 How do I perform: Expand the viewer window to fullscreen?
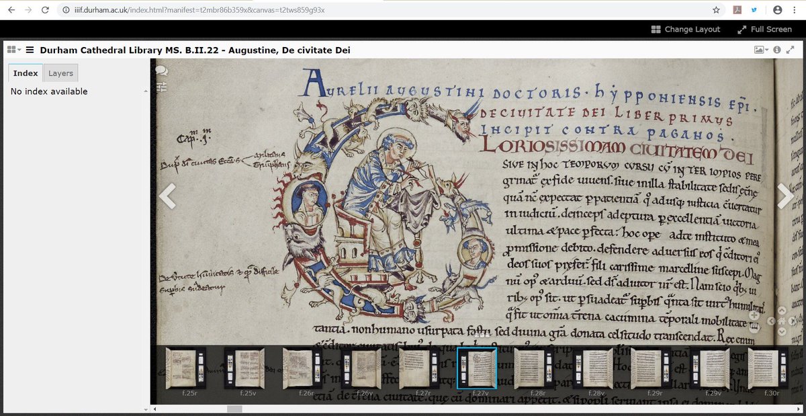coord(791,50)
